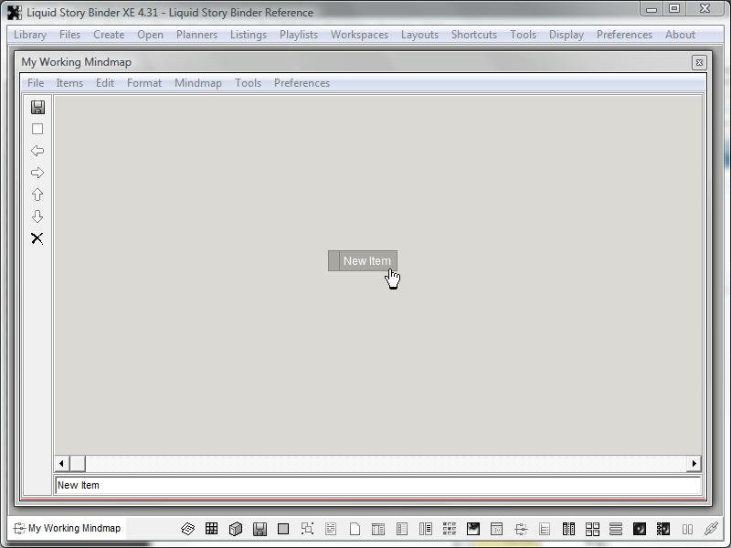Click the empty square icon in the mindmap sidebar
The height and width of the screenshot is (548, 731).
tap(37, 129)
